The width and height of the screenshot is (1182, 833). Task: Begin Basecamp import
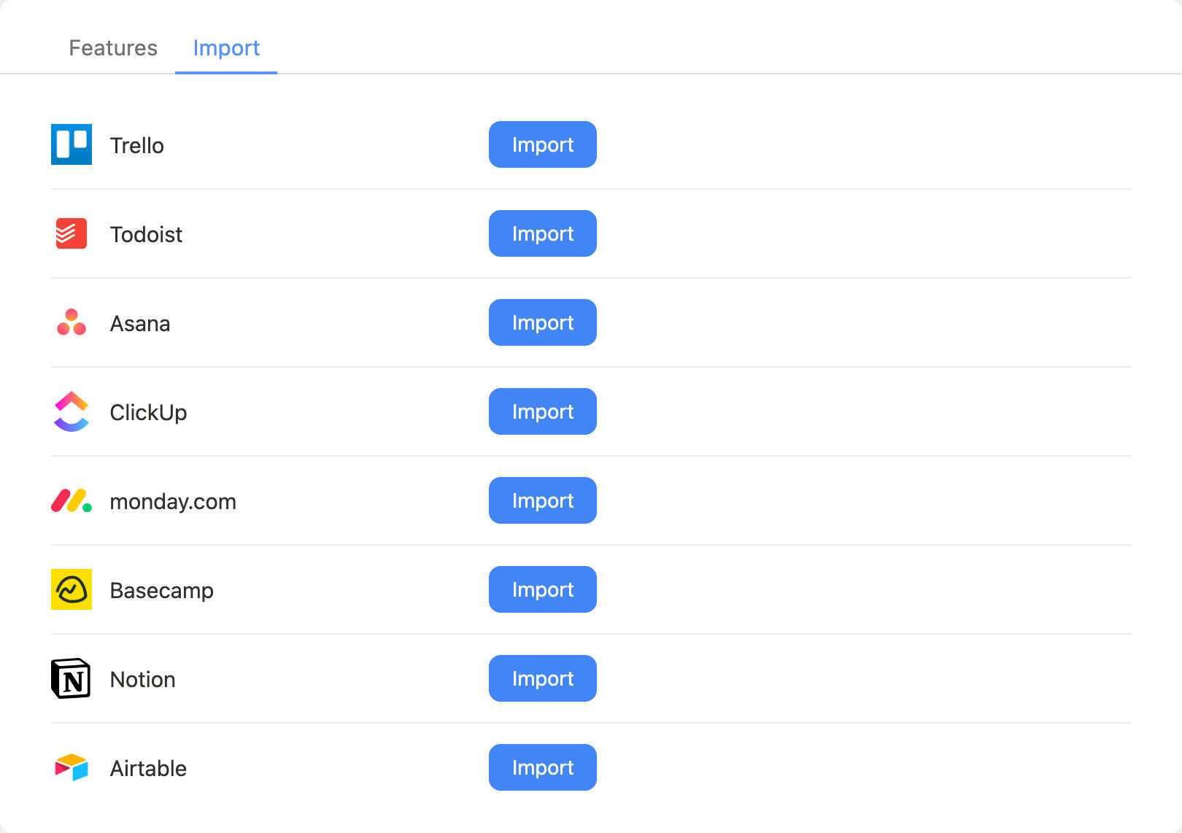(543, 589)
